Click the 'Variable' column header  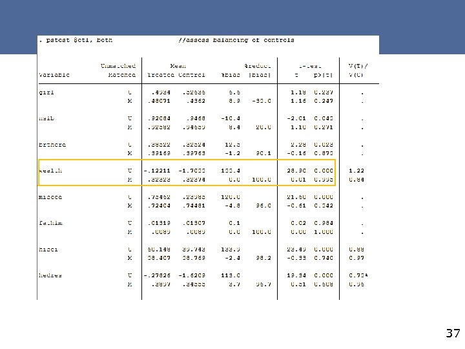[54, 74]
